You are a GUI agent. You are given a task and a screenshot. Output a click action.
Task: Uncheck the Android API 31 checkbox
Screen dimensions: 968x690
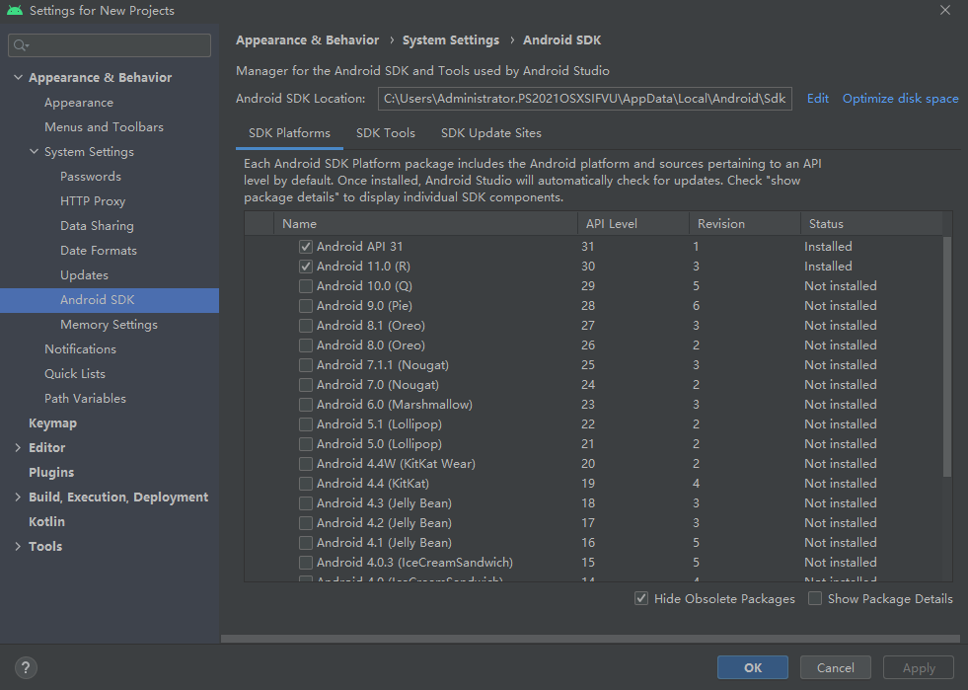click(306, 247)
